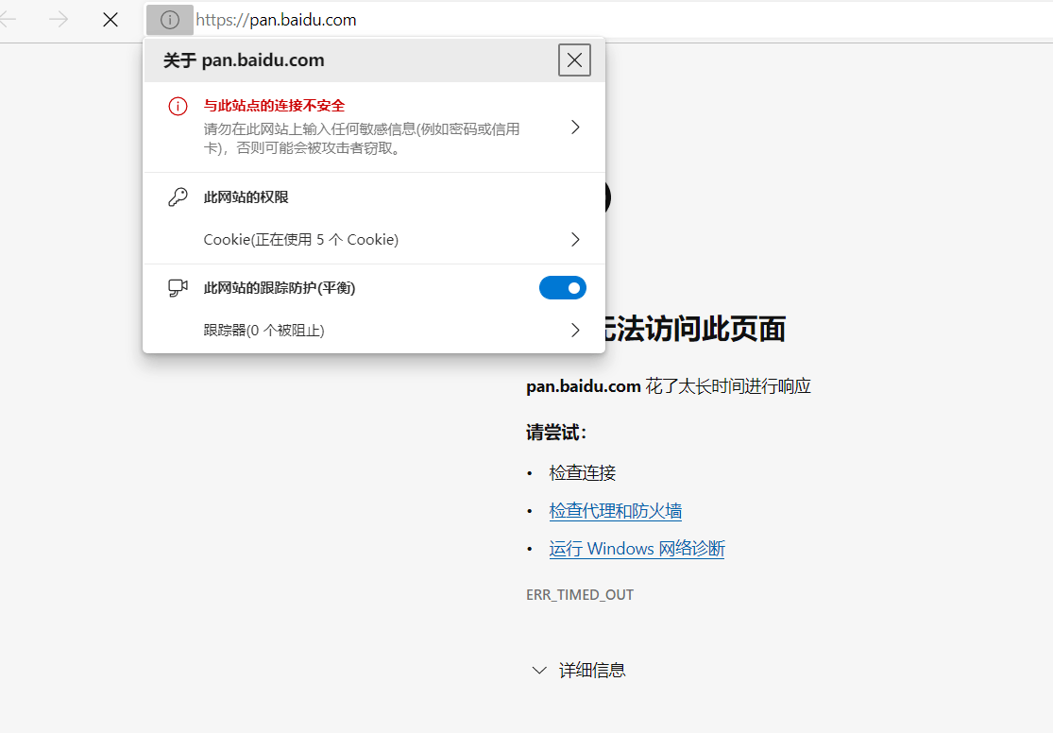
Task: Open 检查代理和防火墙 link
Action: (615, 511)
